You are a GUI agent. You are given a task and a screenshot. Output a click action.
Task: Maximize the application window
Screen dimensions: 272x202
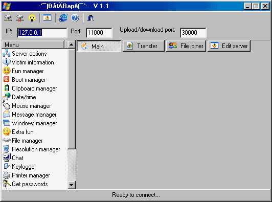tap(256, 6)
